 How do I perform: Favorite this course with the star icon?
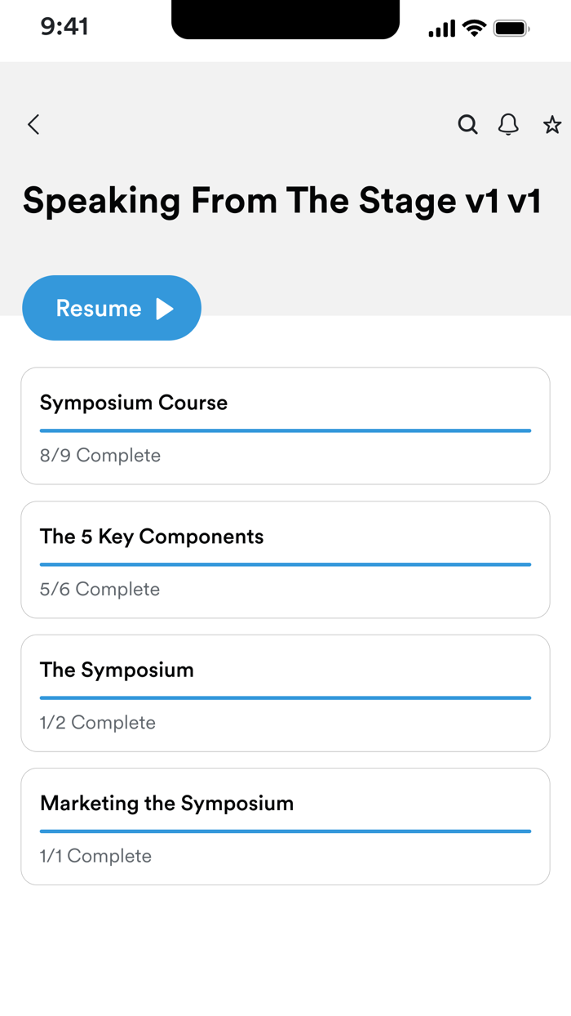[x=552, y=124]
